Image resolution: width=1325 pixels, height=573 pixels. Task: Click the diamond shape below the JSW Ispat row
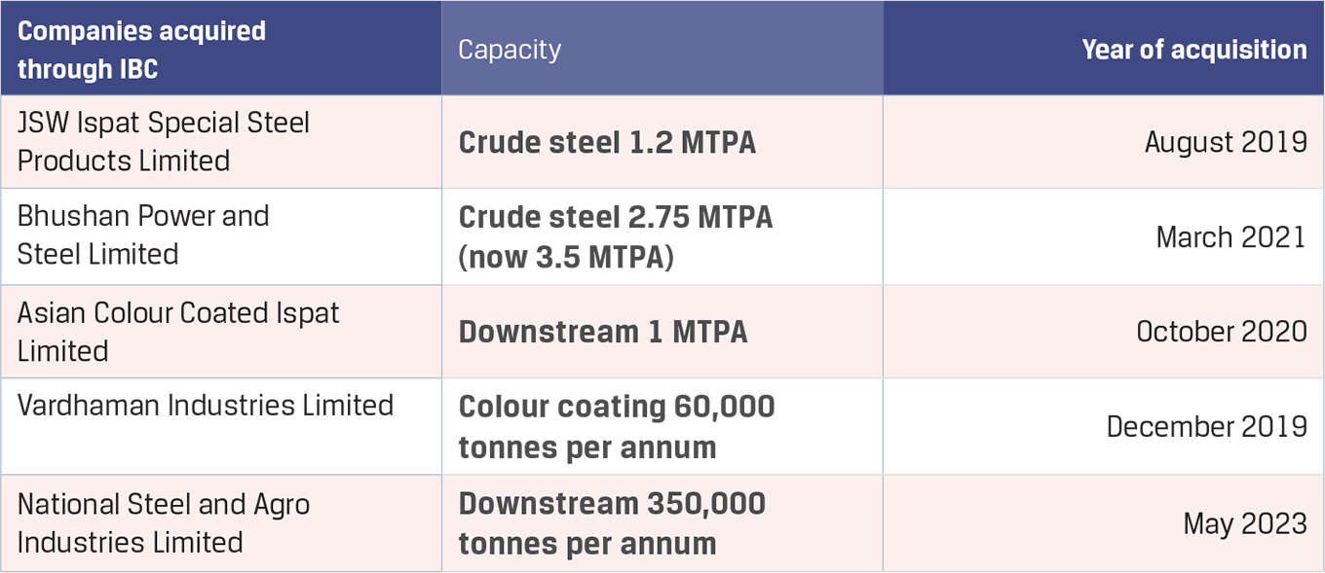tap(883, 236)
